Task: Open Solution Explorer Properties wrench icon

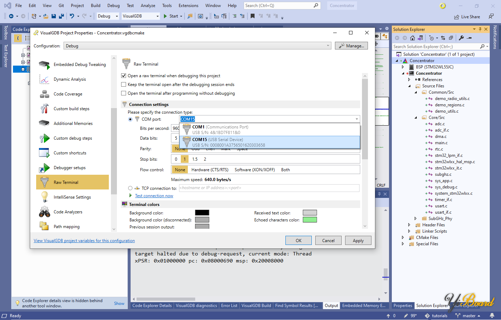Action: [461, 38]
